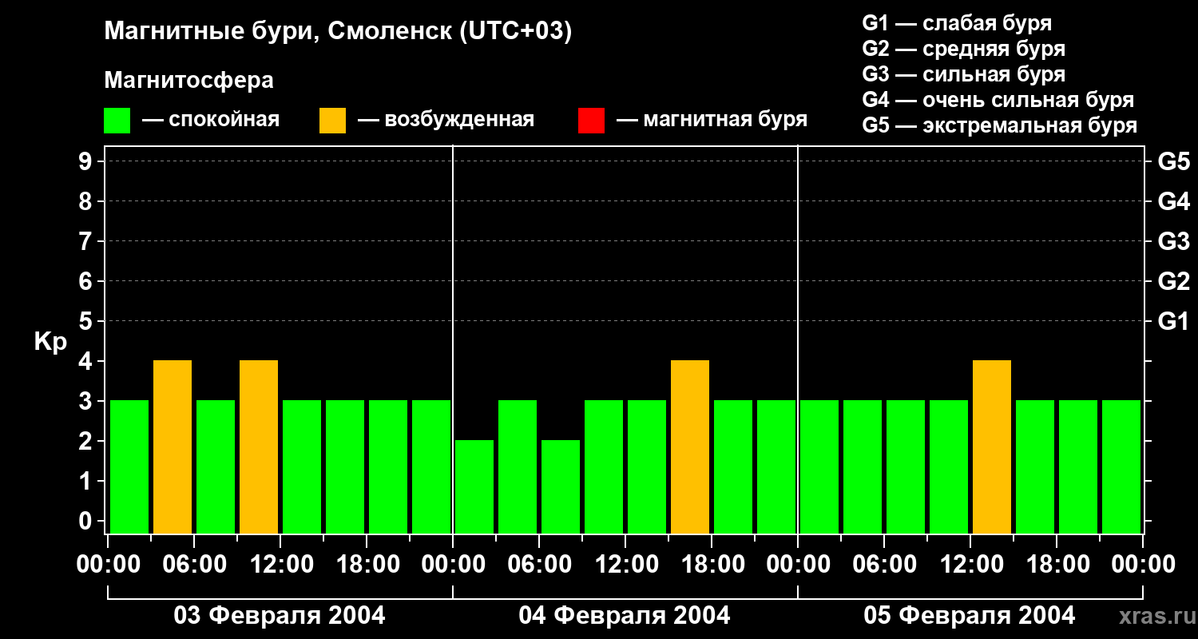Screen dimensions: 1198x639
Task: Select the Kp 2 bar starting 00:00 on 04 Февраля
Action: pos(474,486)
